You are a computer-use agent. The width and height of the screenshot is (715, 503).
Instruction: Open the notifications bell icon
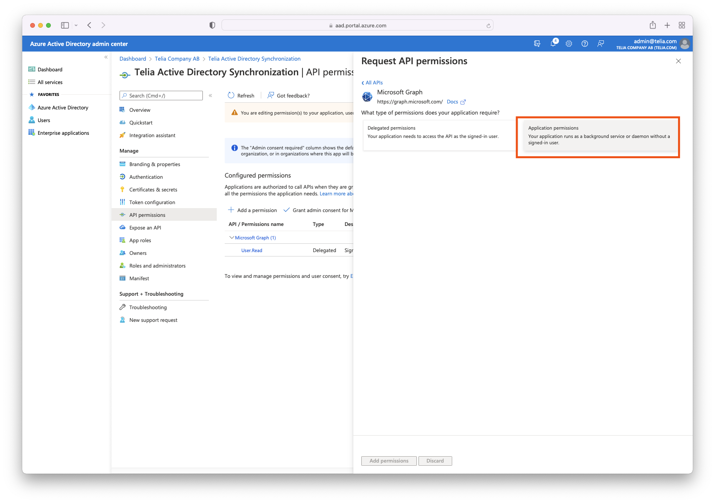tap(553, 43)
